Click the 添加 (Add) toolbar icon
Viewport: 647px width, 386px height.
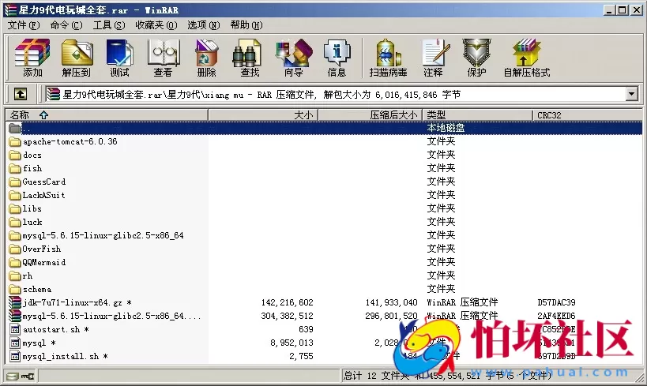32,58
